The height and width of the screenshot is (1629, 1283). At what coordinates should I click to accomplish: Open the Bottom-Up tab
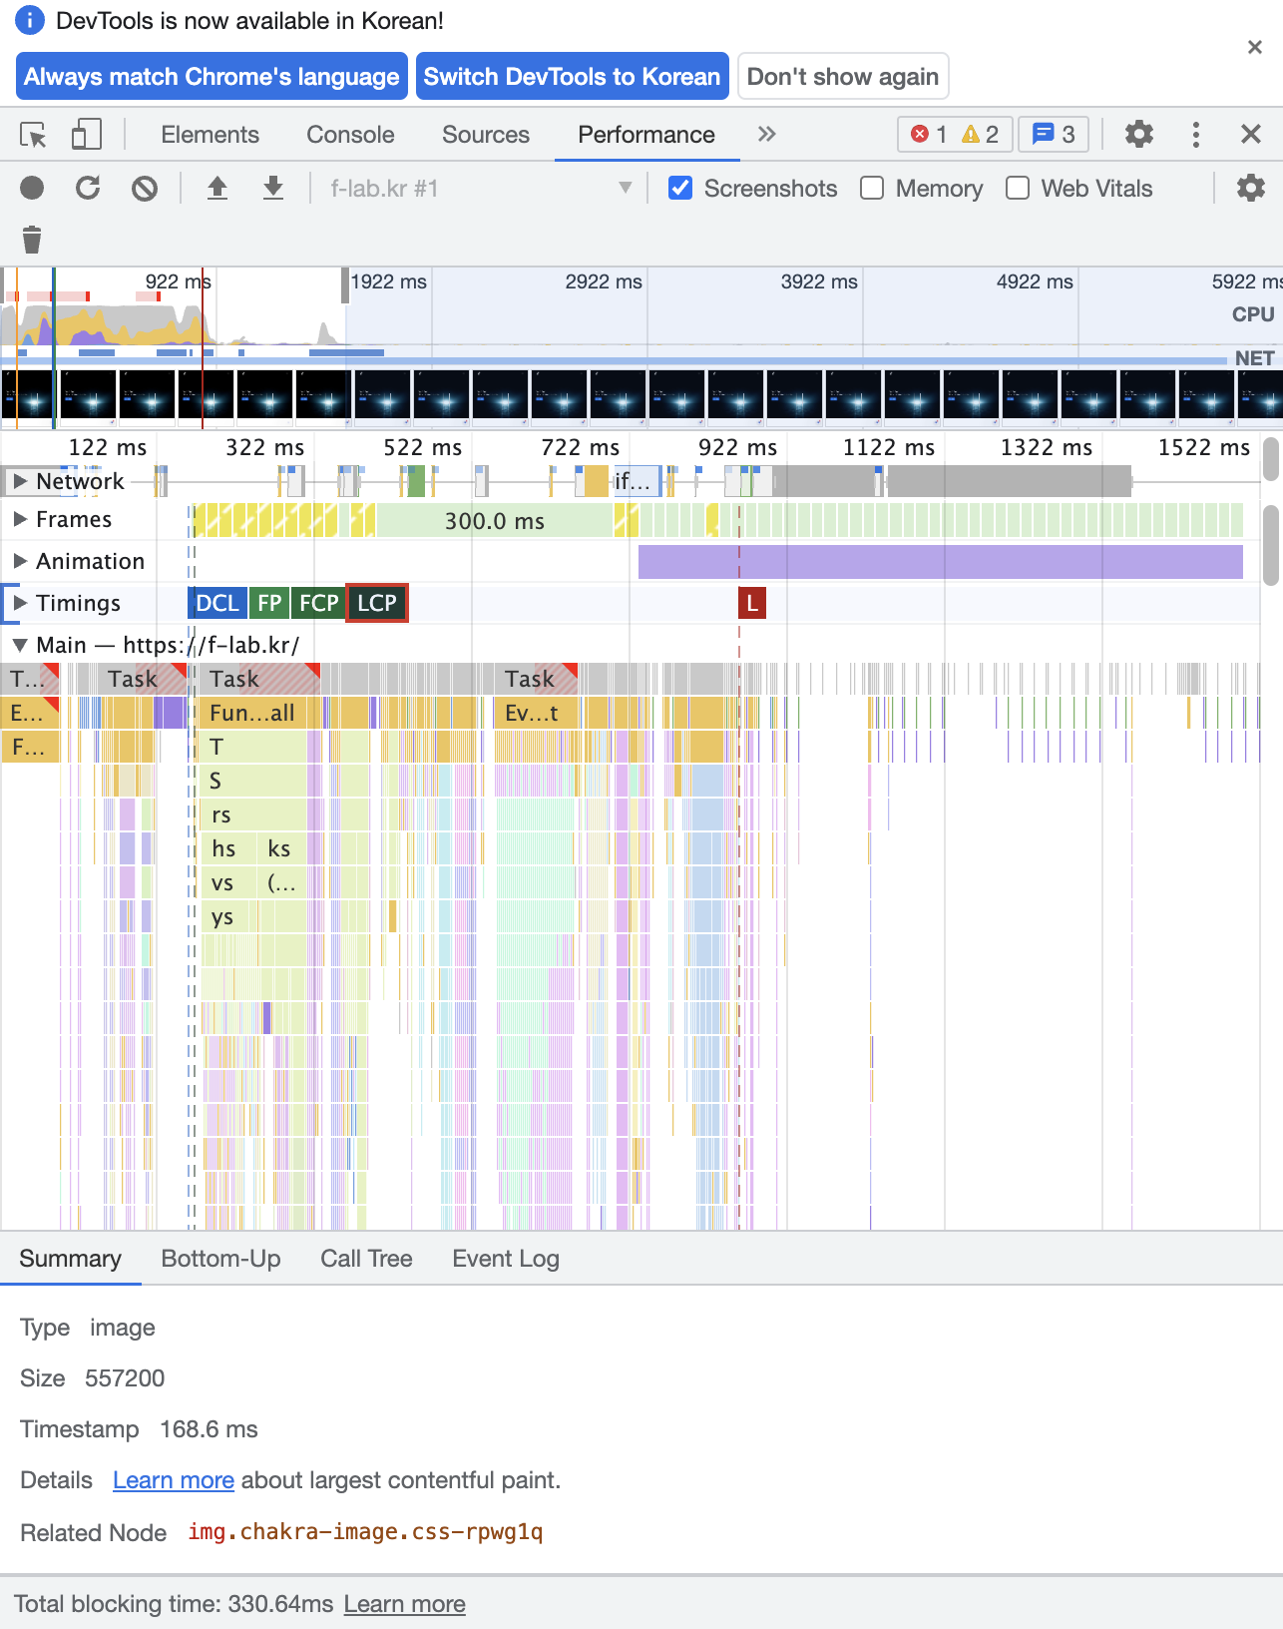(220, 1259)
